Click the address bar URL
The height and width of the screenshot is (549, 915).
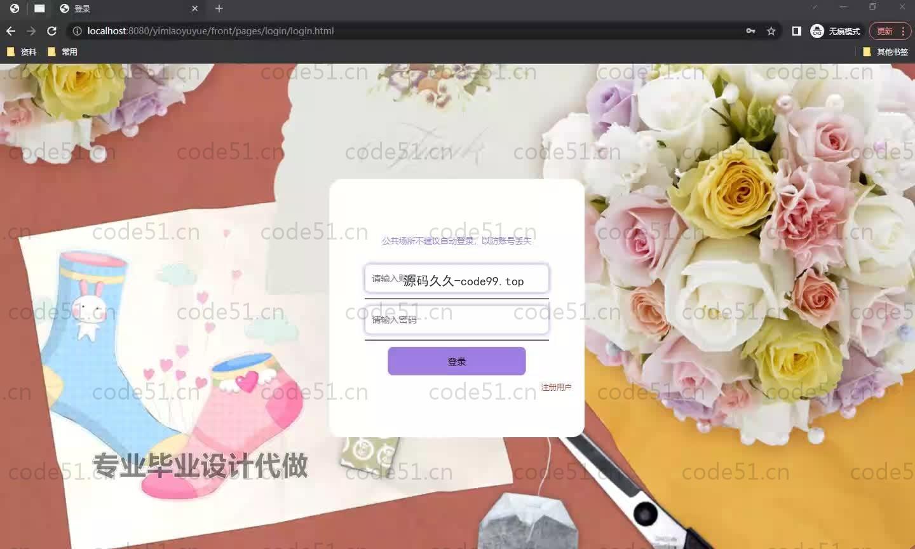(x=210, y=30)
